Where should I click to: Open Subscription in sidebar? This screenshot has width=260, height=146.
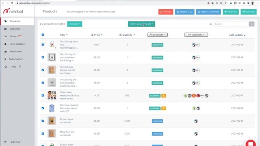pyautogui.click(x=16, y=59)
